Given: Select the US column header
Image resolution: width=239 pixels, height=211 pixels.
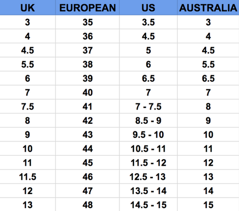Looking at the screenshot, I should pos(148,7).
